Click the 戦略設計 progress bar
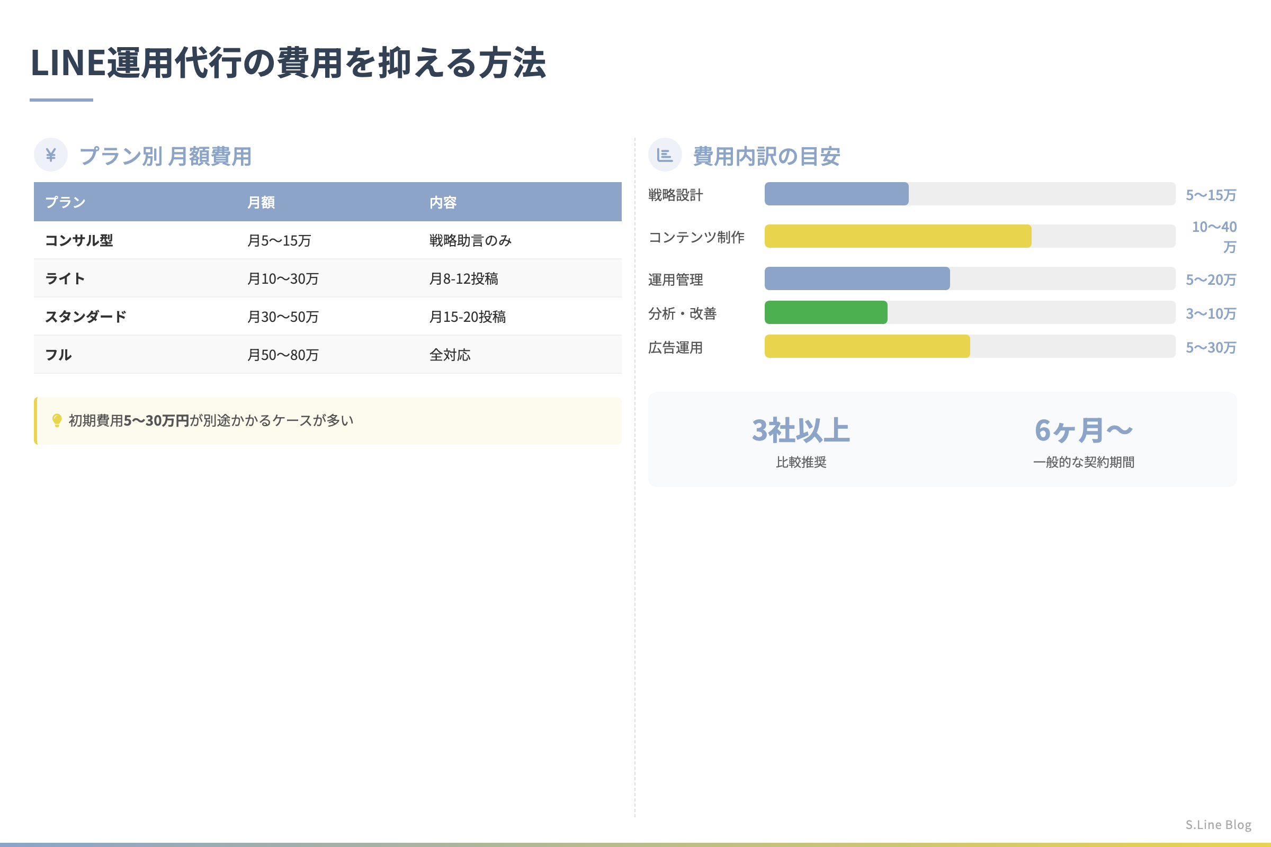Image resolution: width=1271 pixels, height=847 pixels. [970, 194]
